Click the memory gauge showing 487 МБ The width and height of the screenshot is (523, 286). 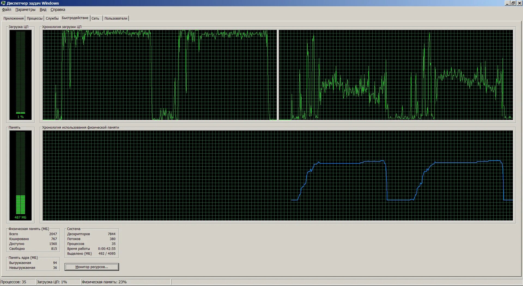click(x=20, y=175)
